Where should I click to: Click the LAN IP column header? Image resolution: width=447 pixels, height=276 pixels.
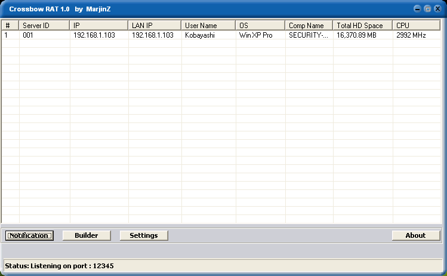pyautogui.click(x=155, y=26)
